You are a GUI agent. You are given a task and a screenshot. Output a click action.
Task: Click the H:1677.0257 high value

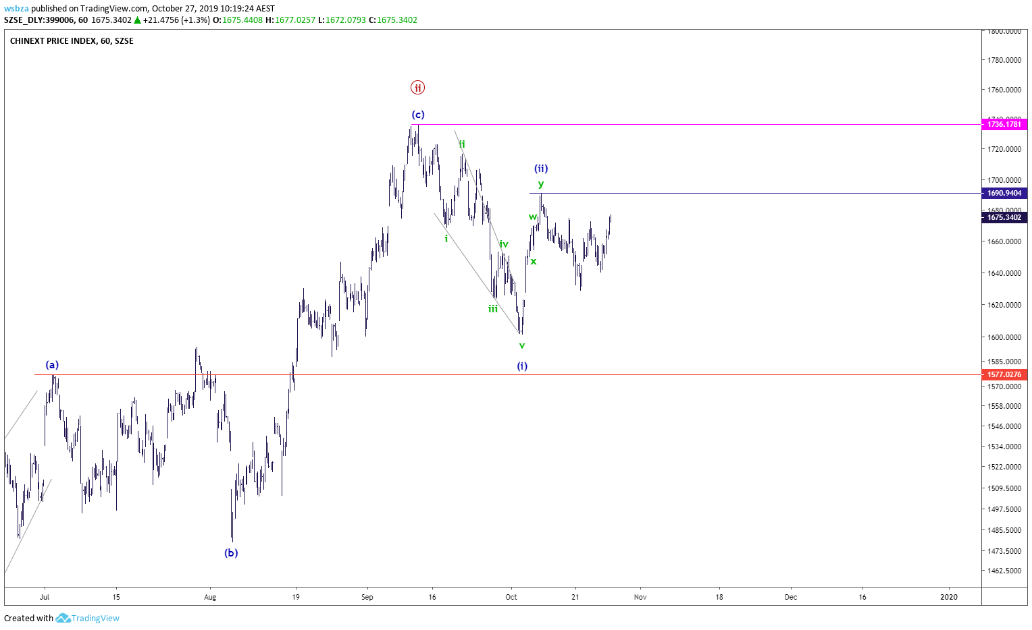pyautogui.click(x=290, y=20)
